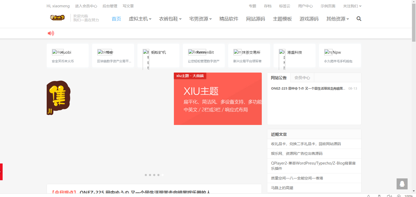This screenshot has height=197, width=416.
Task: Go to 精品软件 in navigation menu
Action: pyautogui.click(x=229, y=19)
